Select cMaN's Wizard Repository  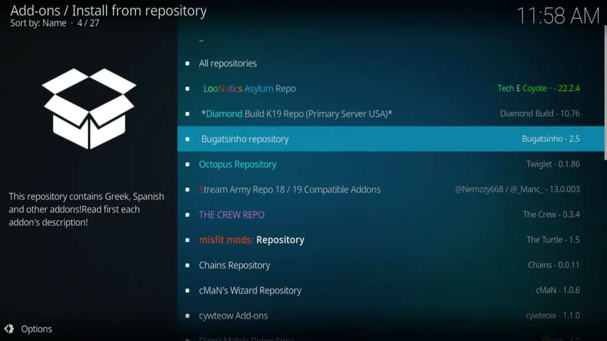point(391,290)
